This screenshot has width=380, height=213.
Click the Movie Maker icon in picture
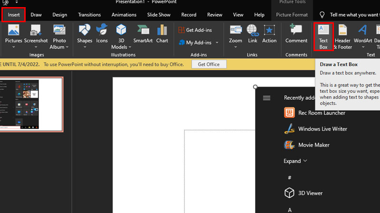[289, 145]
